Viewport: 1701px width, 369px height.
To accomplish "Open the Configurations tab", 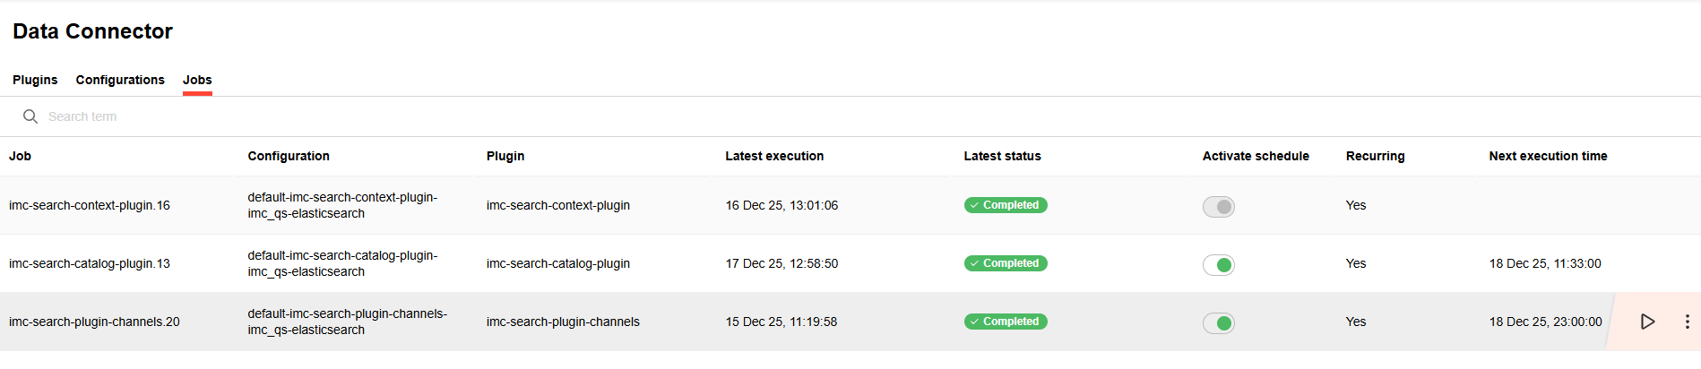I will click(x=120, y=80).
